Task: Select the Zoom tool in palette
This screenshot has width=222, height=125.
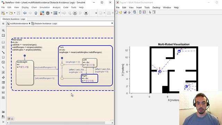Action: click(3, 31)
